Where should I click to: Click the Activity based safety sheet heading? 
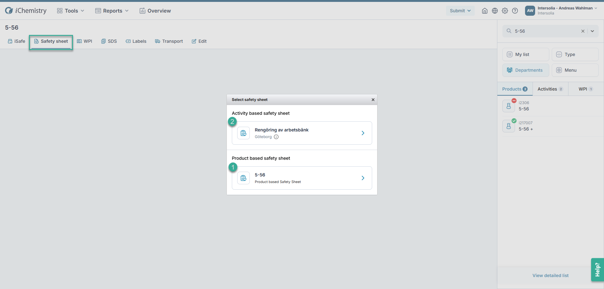261,113
